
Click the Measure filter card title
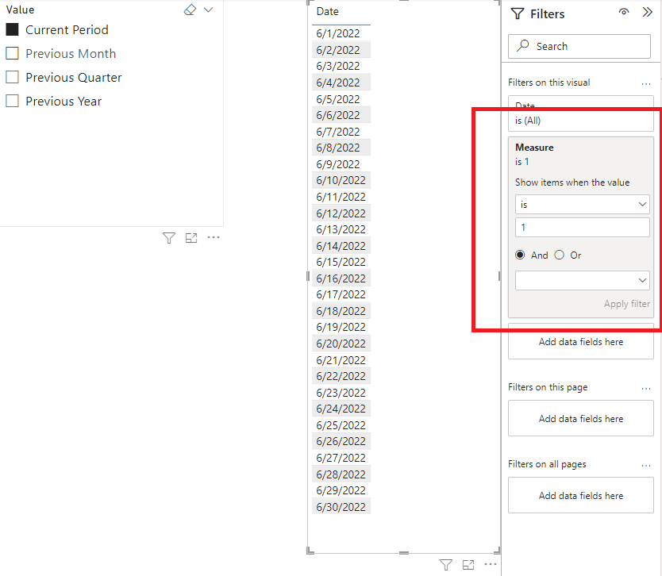pos(534,148)
